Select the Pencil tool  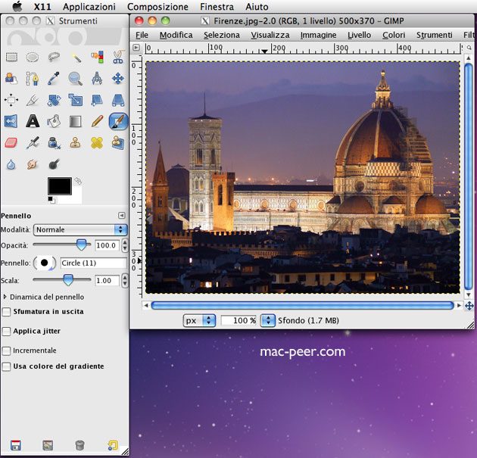97,121
